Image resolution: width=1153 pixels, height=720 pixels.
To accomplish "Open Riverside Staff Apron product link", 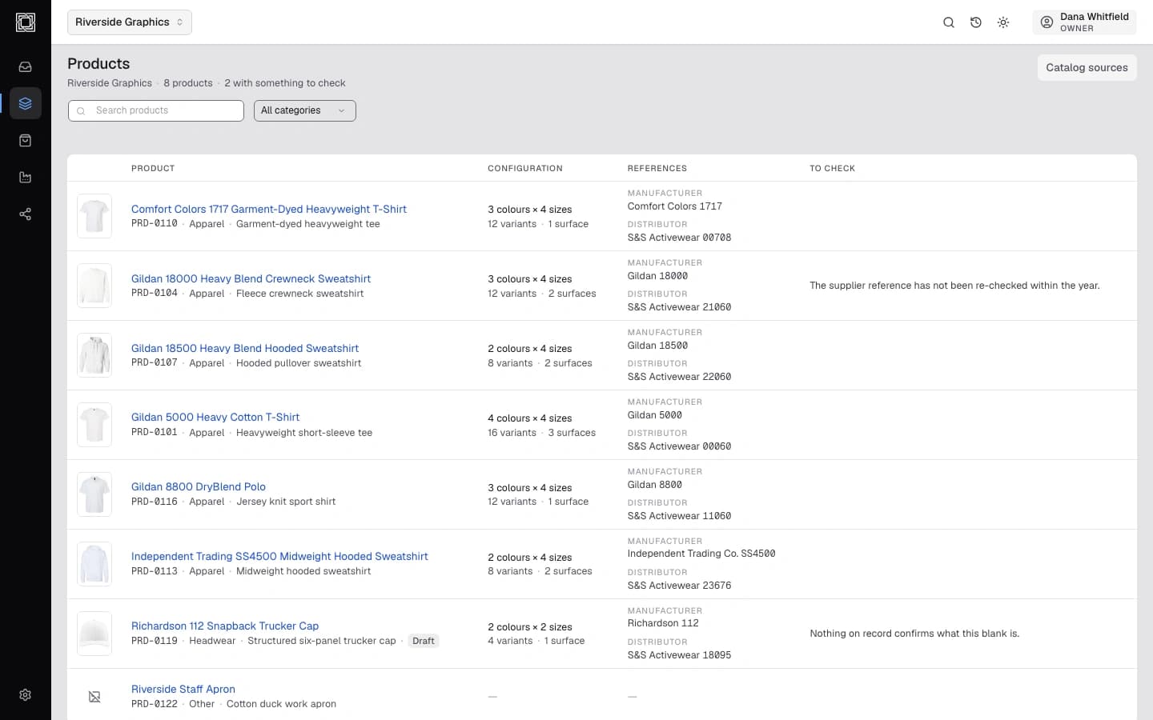I will click(183, 689).
